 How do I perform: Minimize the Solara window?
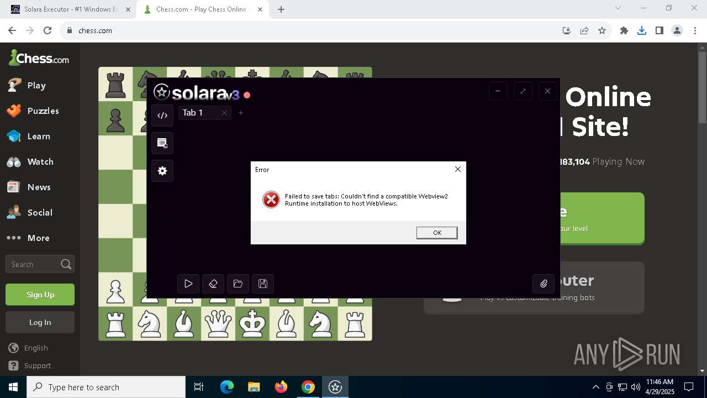click(x=498, y=91)
